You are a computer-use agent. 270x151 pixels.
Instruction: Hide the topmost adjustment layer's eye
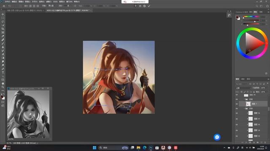(x=237, y=95)
